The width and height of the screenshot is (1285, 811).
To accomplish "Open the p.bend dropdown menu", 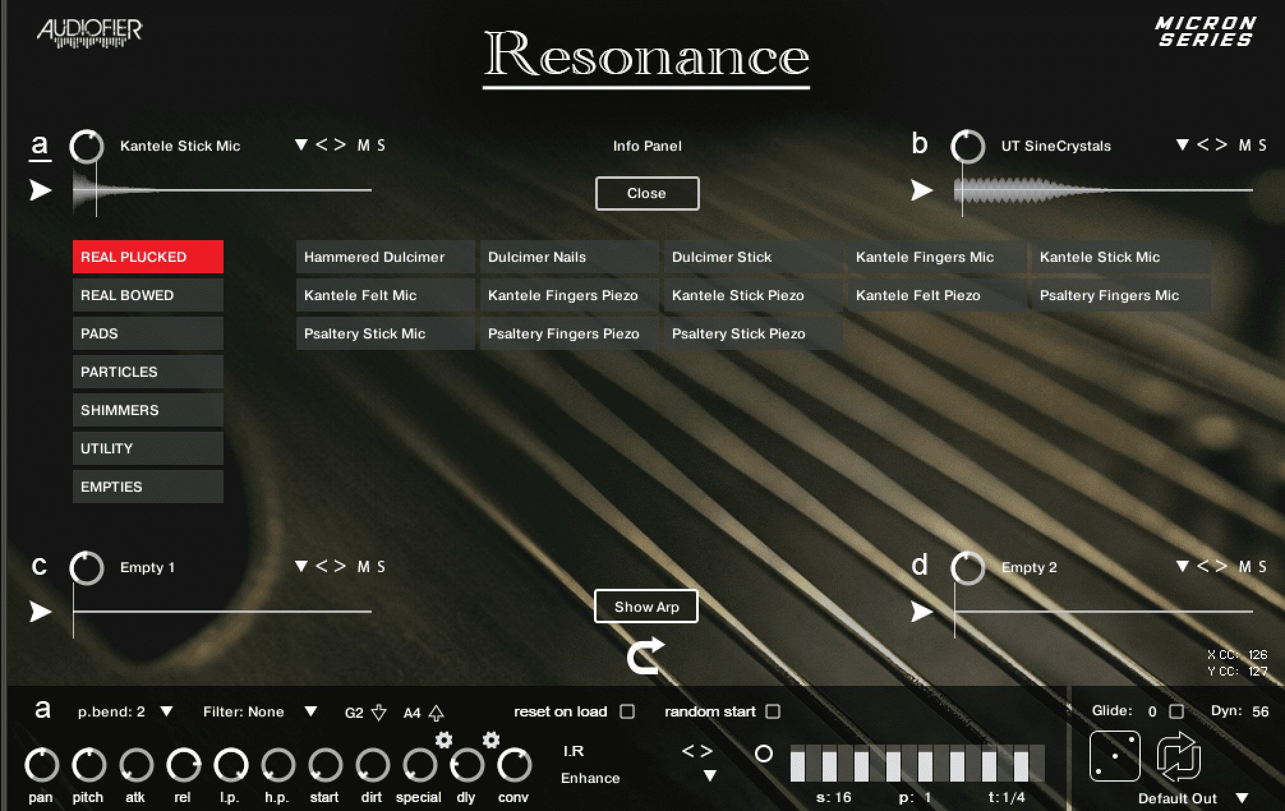I will (165, 711).
